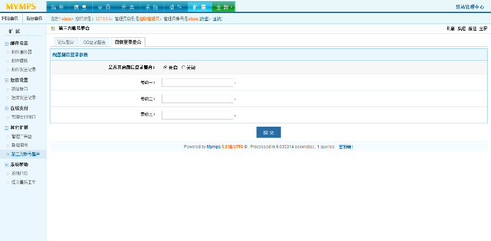Open 邮件服务器 in sidebar
The height and width of the screenshot is (241, 491).
(22, 52)
